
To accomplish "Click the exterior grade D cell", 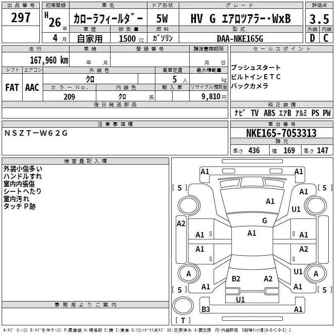I will coord(312,38).
